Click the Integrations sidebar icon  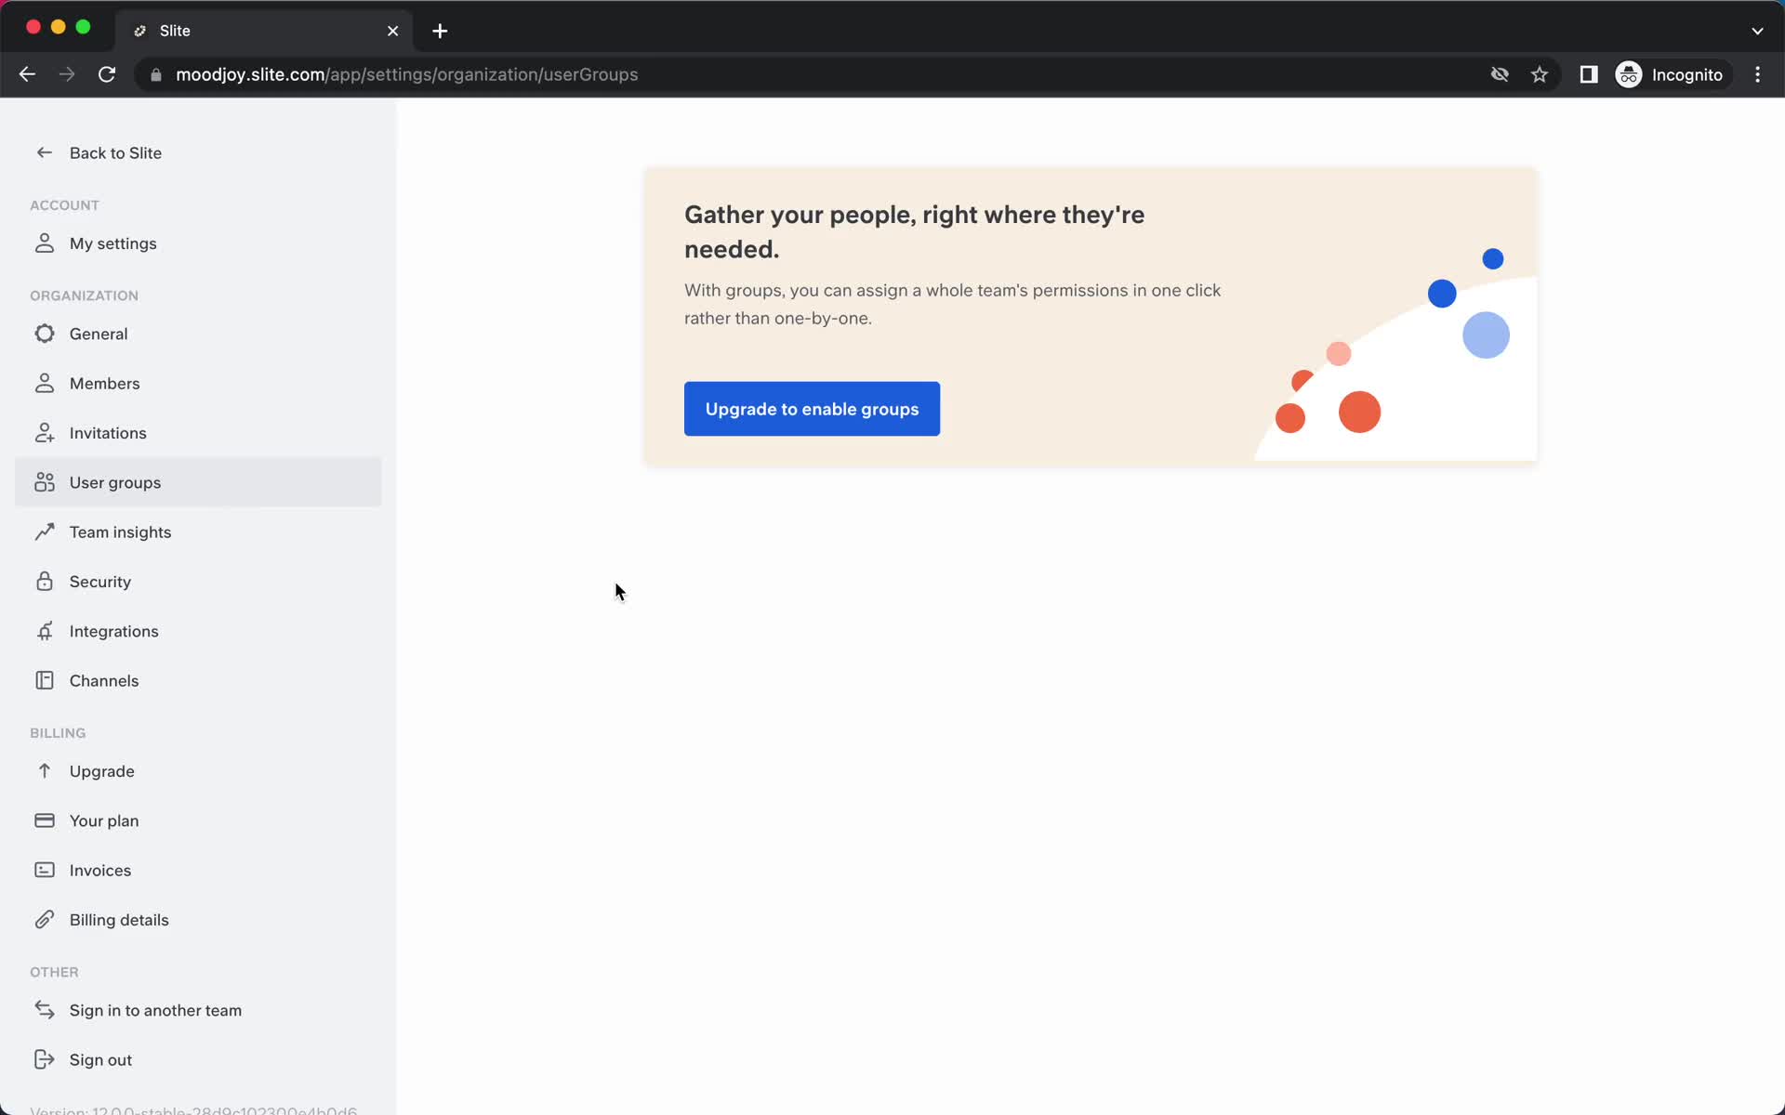[45, 631]
